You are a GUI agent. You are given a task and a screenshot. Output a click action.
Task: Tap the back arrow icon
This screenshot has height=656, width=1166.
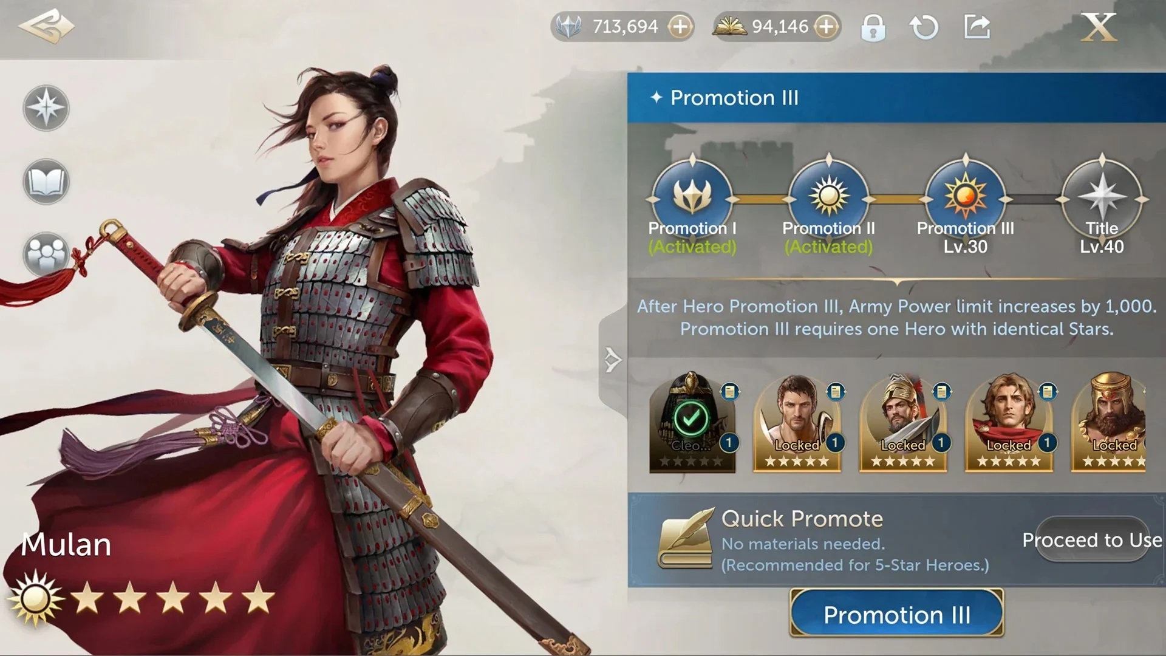[46, 26]
